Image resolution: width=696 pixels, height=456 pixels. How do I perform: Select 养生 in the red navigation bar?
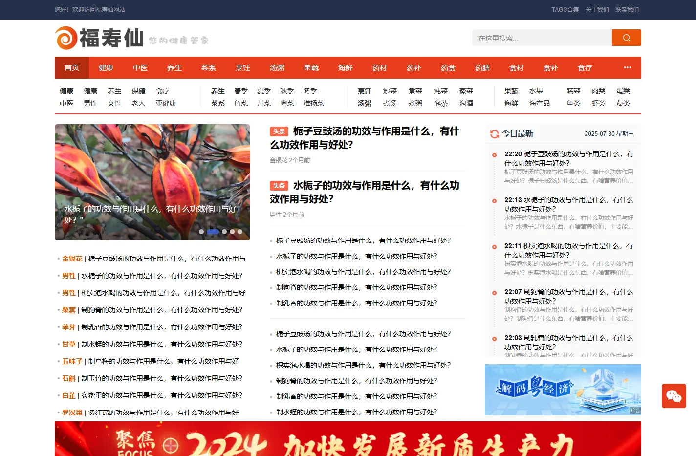coord(174,67)
